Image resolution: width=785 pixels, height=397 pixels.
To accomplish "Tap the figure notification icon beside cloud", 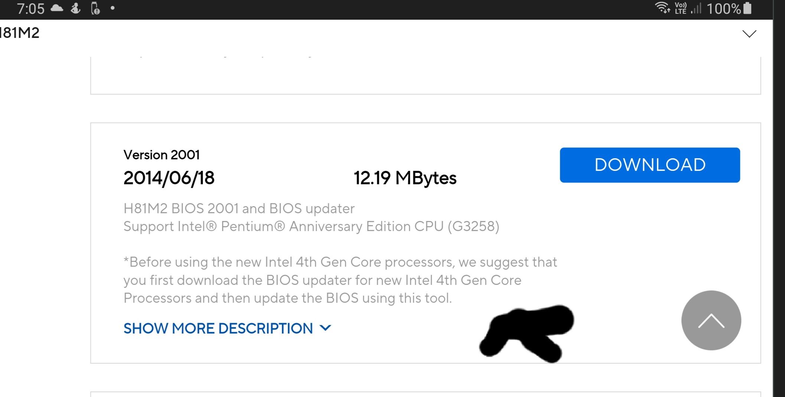I will (x=76, y=8).
